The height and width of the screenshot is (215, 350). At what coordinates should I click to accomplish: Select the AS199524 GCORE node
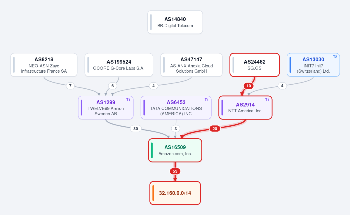coord(119,65)
